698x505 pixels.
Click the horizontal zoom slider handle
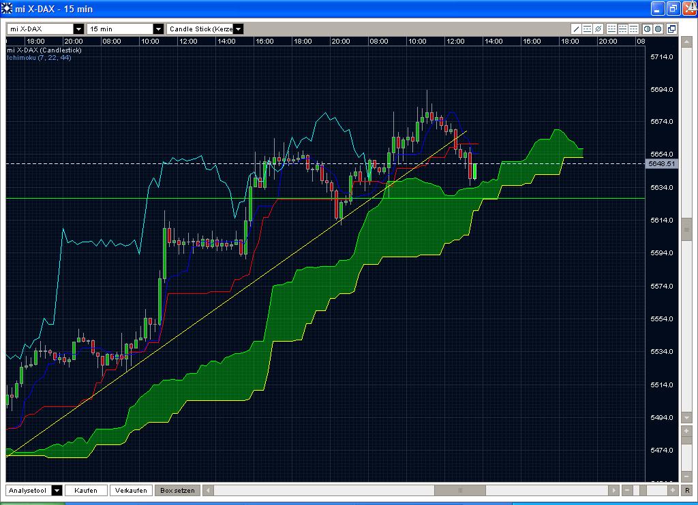click(x=643, y=490)
